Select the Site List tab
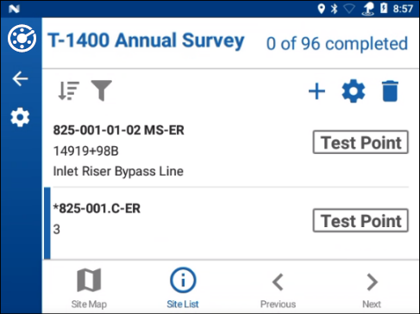This screenshot has width=420, height=314. click(183, 288)
